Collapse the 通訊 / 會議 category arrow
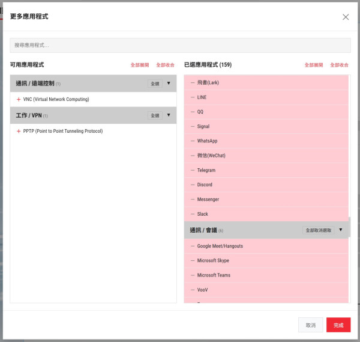The height and width of the screenshot is (342, 360). pos(341,230)
